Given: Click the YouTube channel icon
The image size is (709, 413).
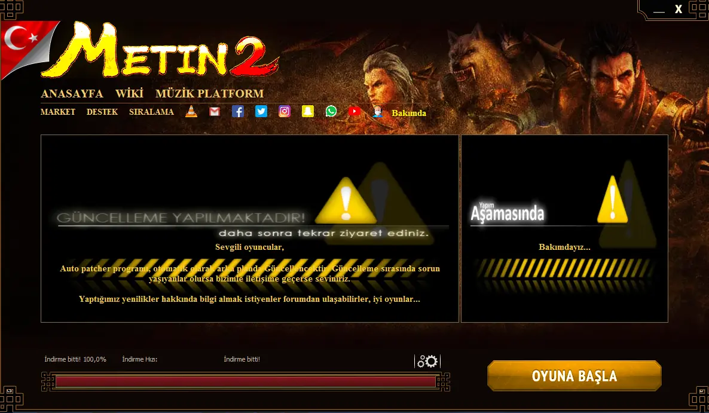Looking at the screenshot, I should 354,111.
